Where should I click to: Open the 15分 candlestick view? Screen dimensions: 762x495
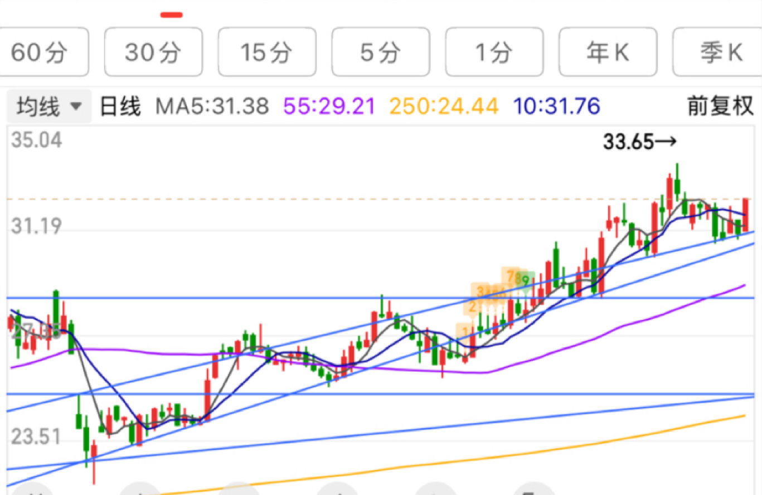pos(267,52)
